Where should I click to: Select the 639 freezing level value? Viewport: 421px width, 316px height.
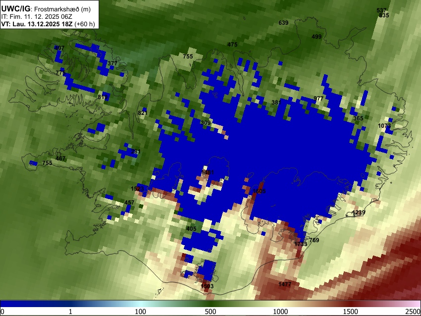283,23
